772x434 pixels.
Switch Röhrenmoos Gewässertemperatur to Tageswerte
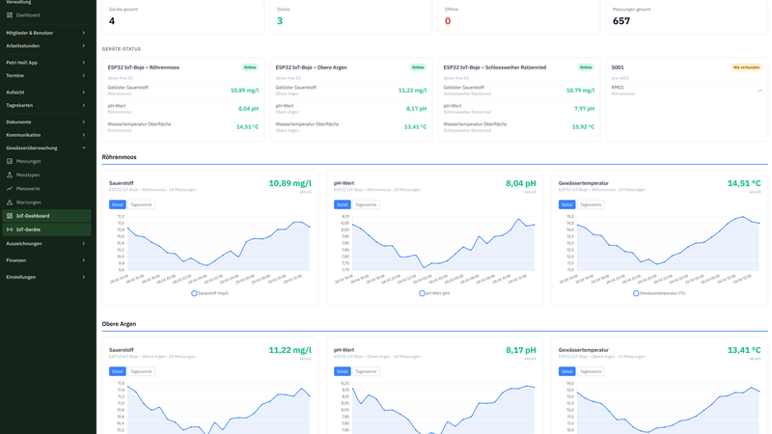[591, 204]
